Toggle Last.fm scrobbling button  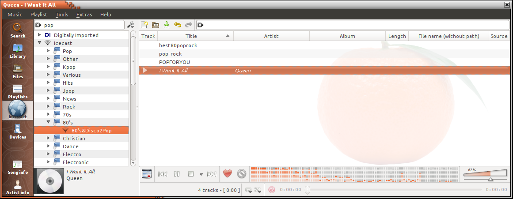272,190
